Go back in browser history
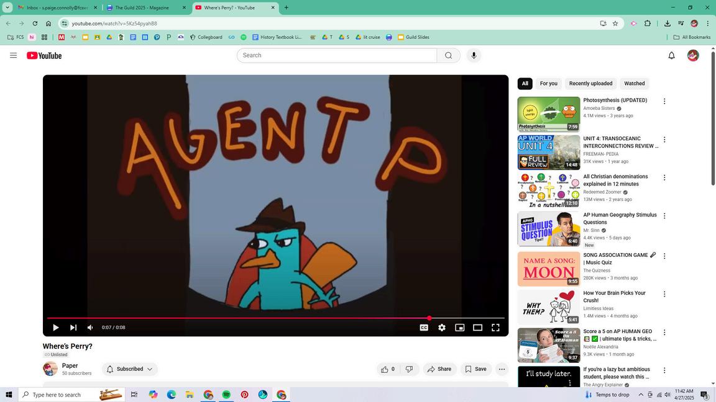The width and height of the screenshot is (716, 402). tap(8, 23)
